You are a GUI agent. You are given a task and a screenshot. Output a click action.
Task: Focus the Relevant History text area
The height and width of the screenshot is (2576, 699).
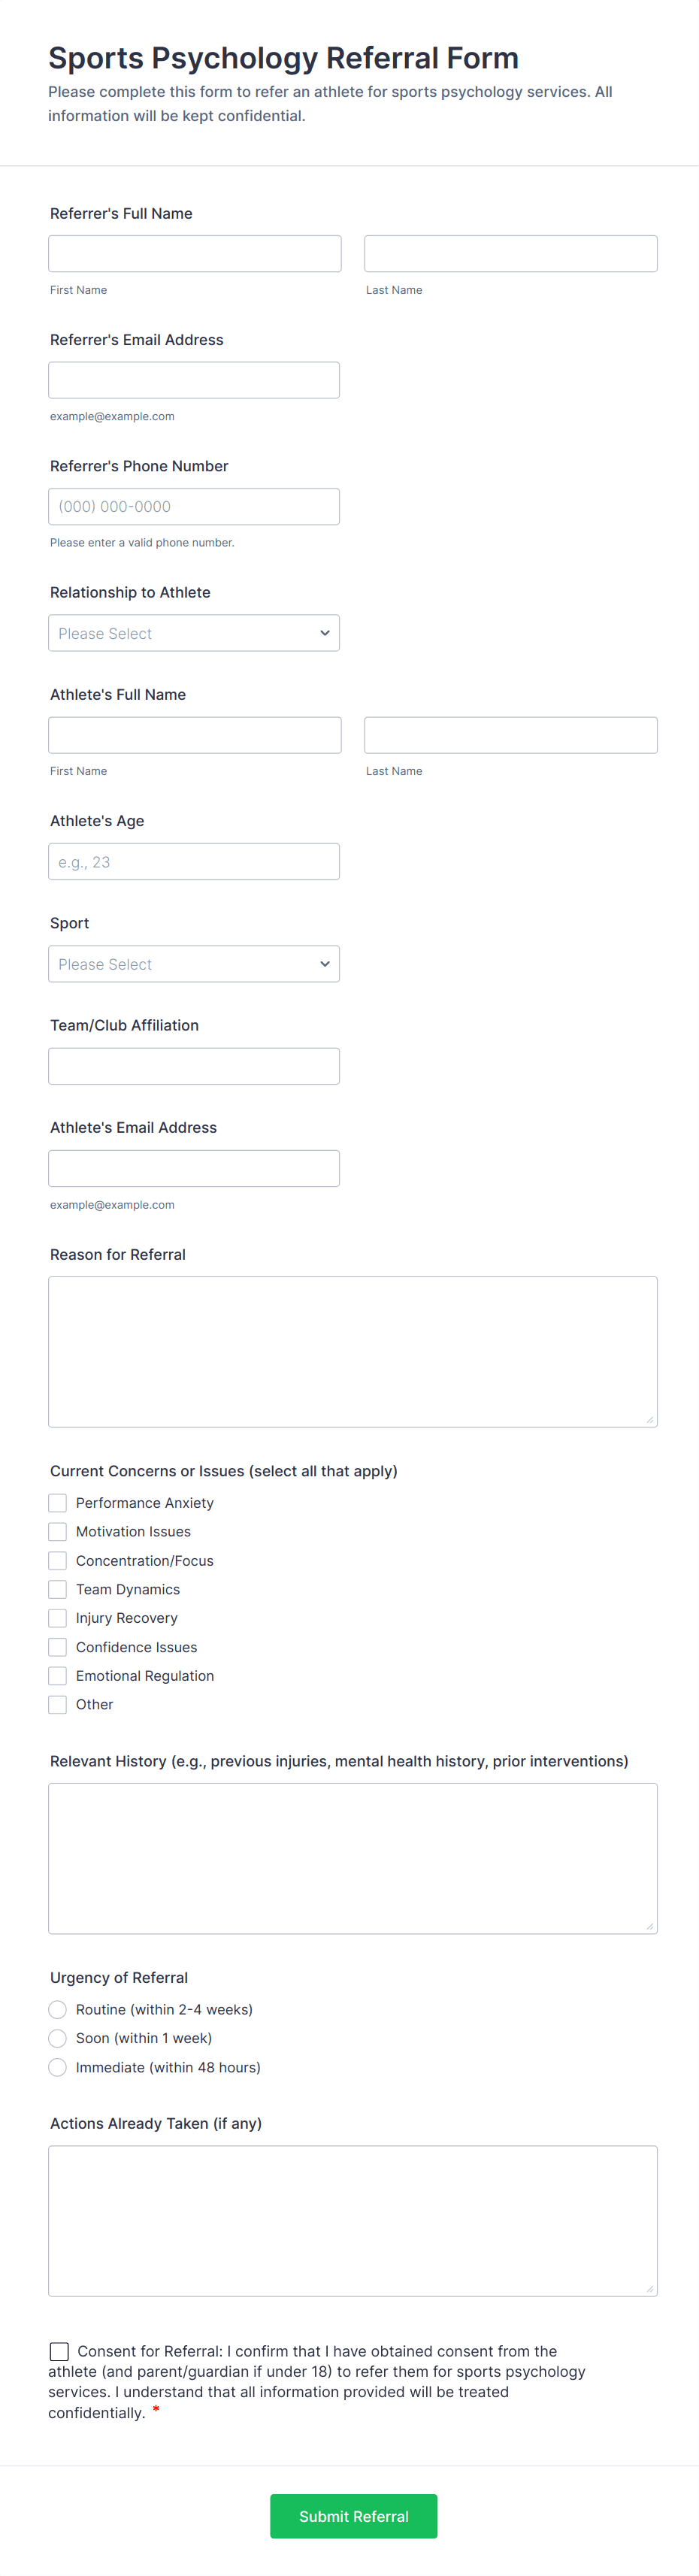coord(352,1858)
